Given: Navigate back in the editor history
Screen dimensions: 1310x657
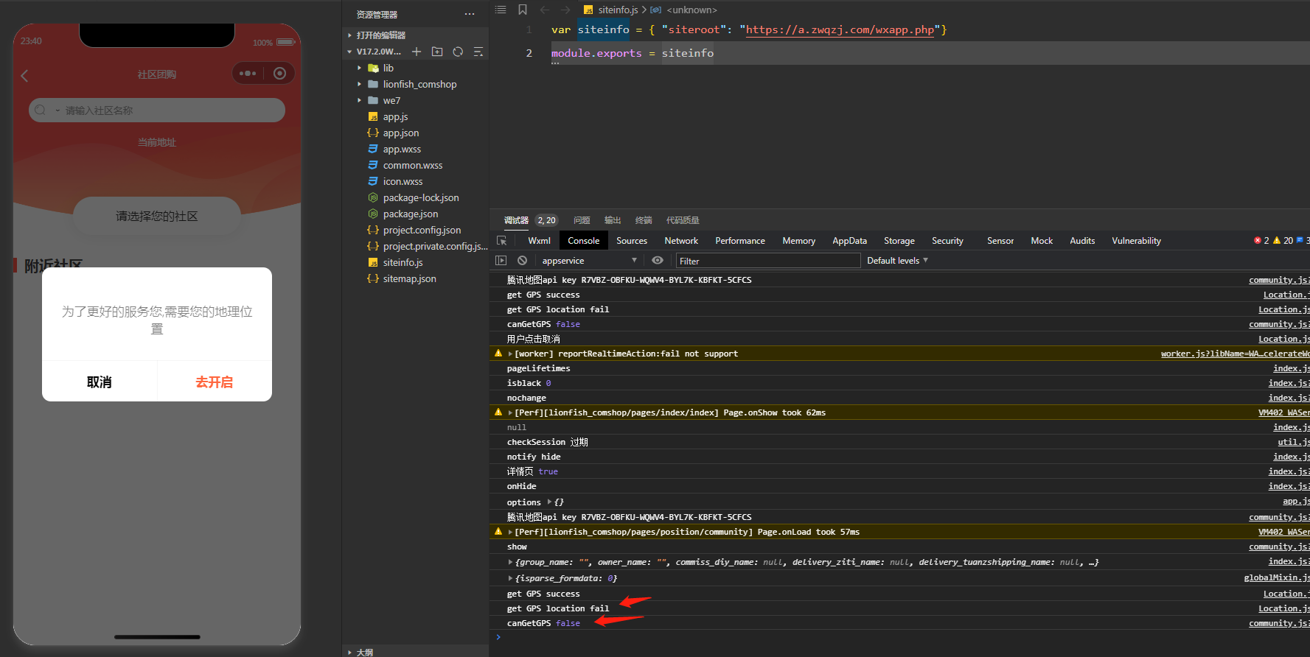Looking at the screenshot, I should 545,10.
